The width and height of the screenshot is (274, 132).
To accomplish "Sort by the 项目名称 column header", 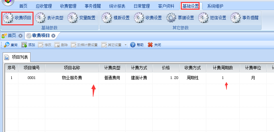I will (x=72, y=68).
